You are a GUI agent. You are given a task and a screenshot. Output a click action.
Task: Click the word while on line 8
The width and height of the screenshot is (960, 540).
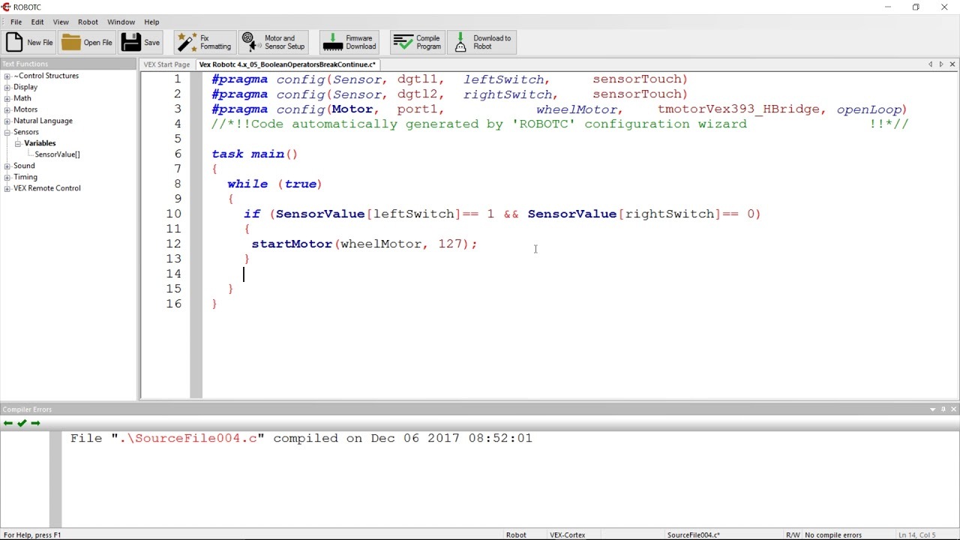coord(247,184)
